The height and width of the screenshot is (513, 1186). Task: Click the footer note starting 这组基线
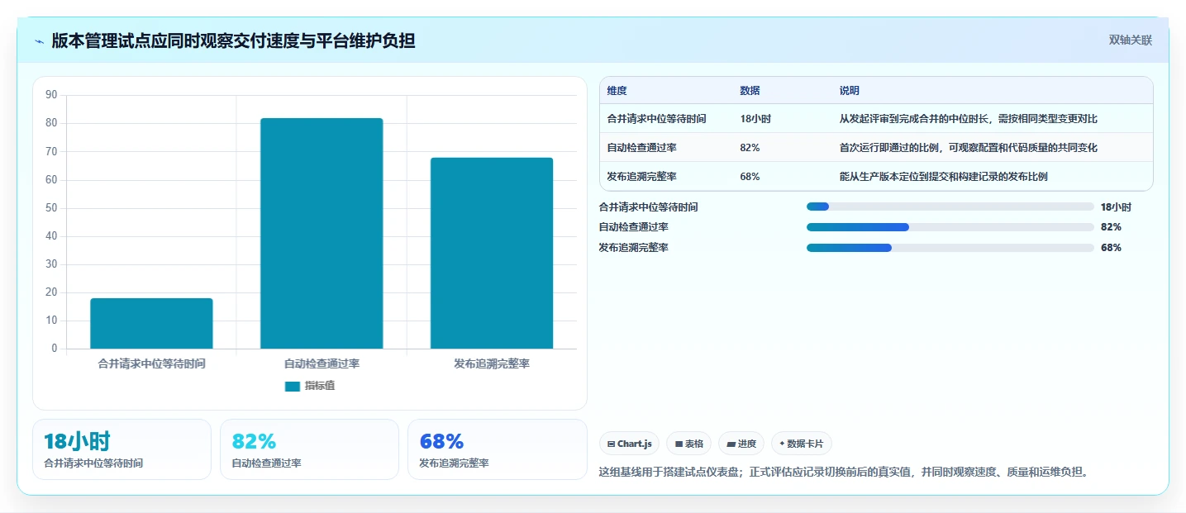pos(844,473)
